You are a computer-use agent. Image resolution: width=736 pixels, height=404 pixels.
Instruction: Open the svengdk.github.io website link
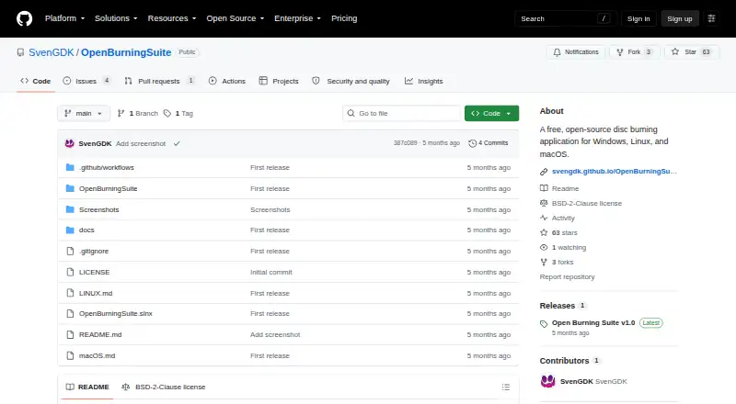click(614, 172)
